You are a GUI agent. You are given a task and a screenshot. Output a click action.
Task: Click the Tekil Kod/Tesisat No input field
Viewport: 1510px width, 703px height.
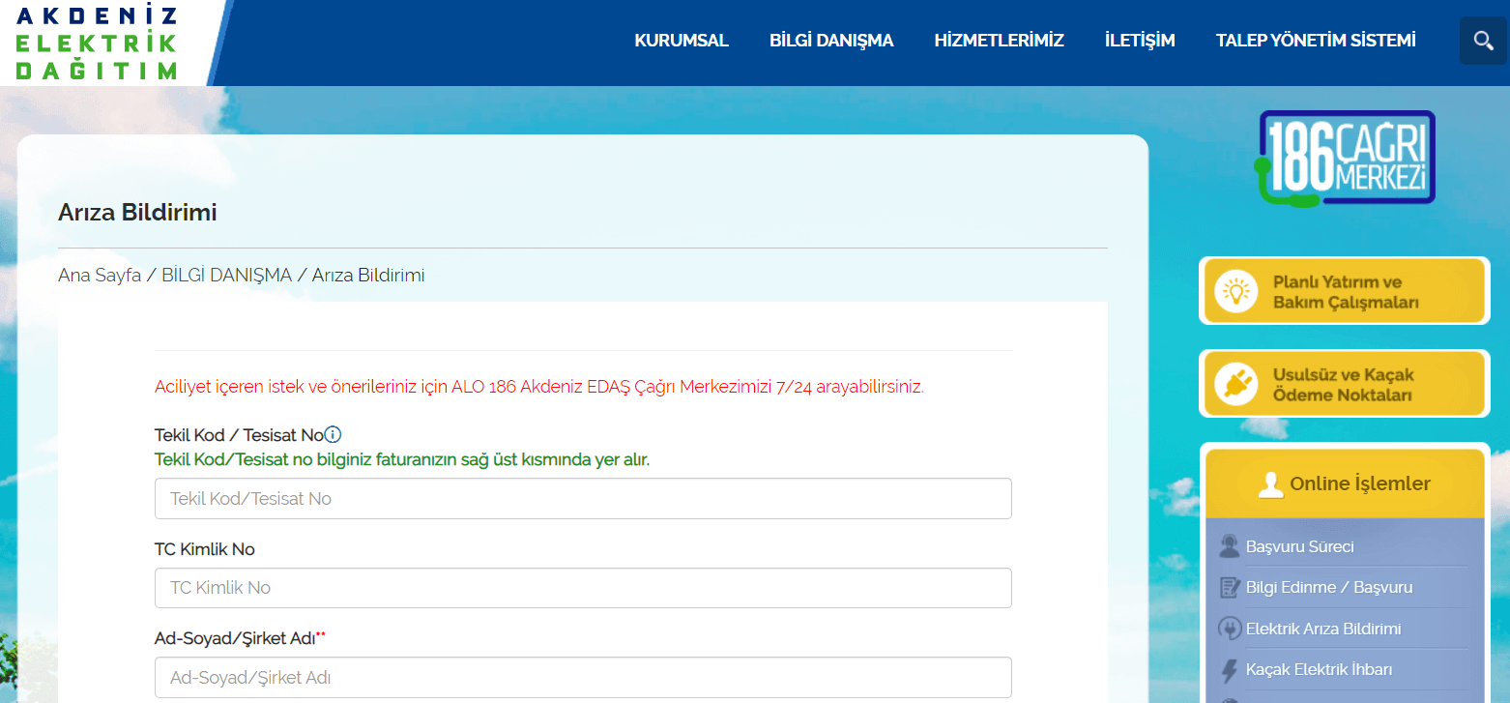point(583,498)
